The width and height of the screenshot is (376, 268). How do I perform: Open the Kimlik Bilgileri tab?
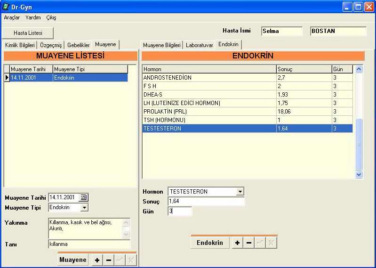pos(20,45)
